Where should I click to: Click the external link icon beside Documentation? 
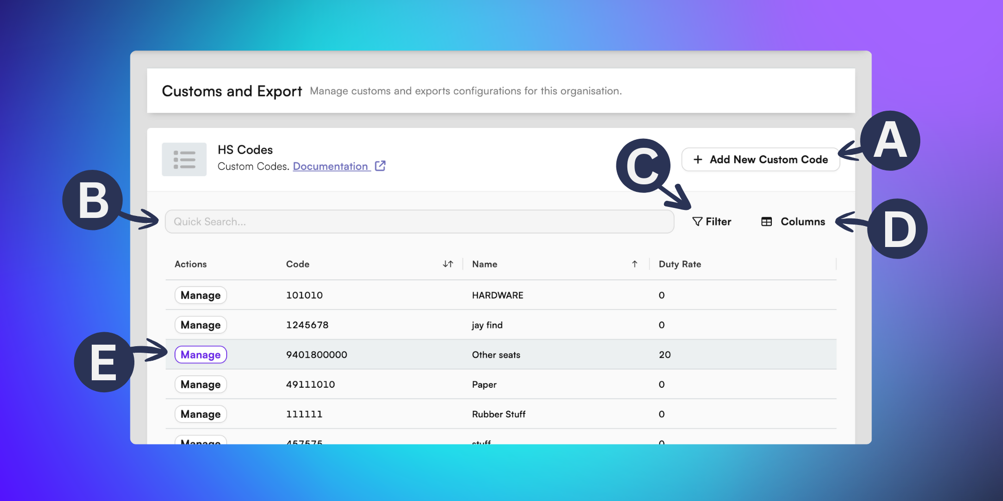click(x=380, y=166)
